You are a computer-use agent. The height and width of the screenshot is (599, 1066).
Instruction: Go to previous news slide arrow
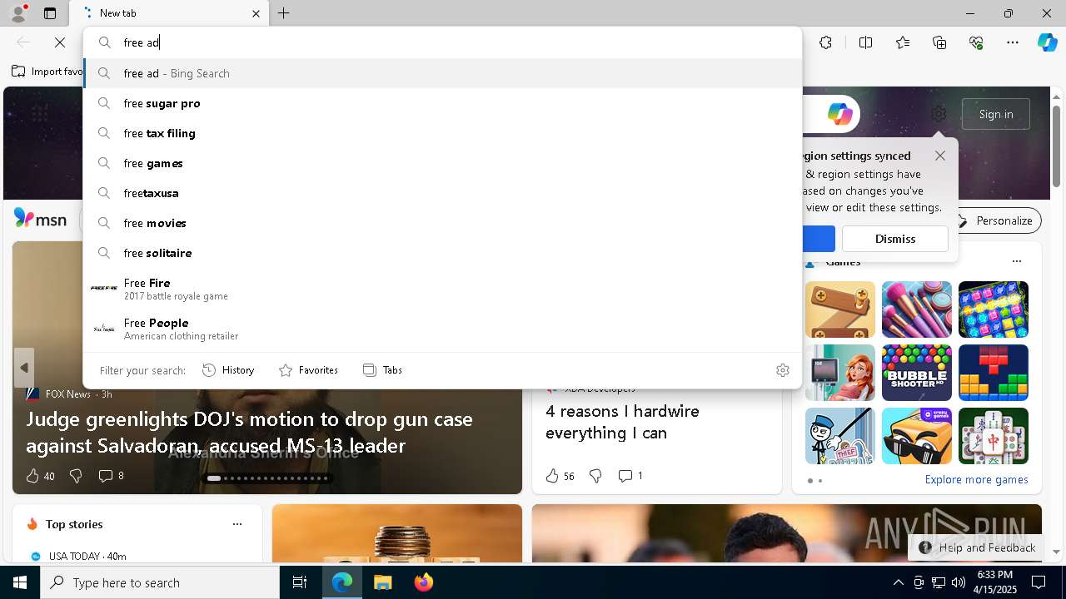24,368
